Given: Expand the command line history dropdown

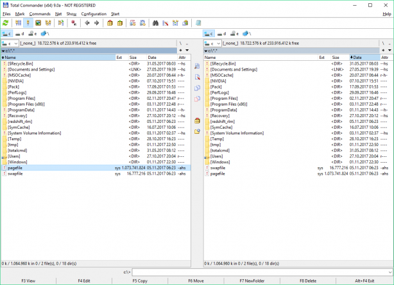Looking at the screenshot, I should click(x=390, y=272).
